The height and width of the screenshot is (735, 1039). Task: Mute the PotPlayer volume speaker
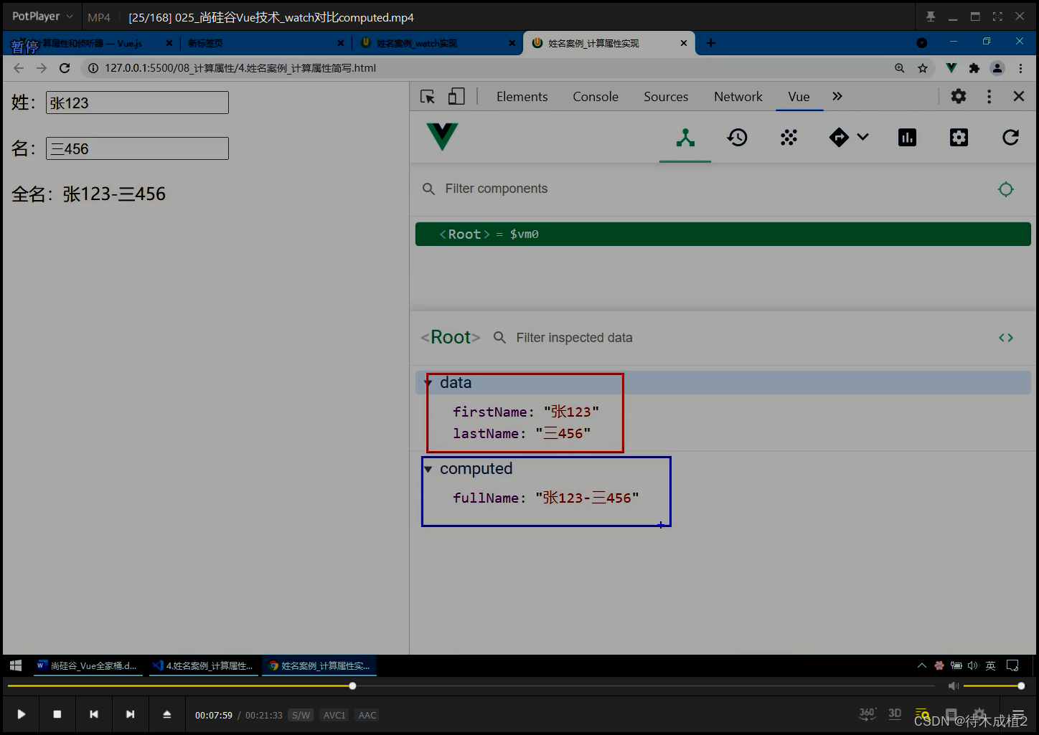click(953, 686)
